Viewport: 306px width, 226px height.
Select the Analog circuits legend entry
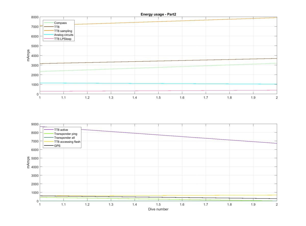pos(59,35)
